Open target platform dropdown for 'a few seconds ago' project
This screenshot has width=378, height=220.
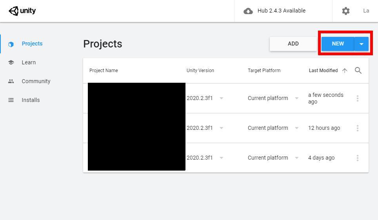click(297, 98)
